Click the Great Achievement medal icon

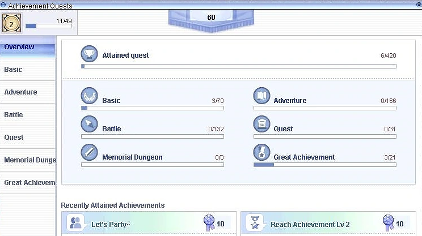coord(261,153)
